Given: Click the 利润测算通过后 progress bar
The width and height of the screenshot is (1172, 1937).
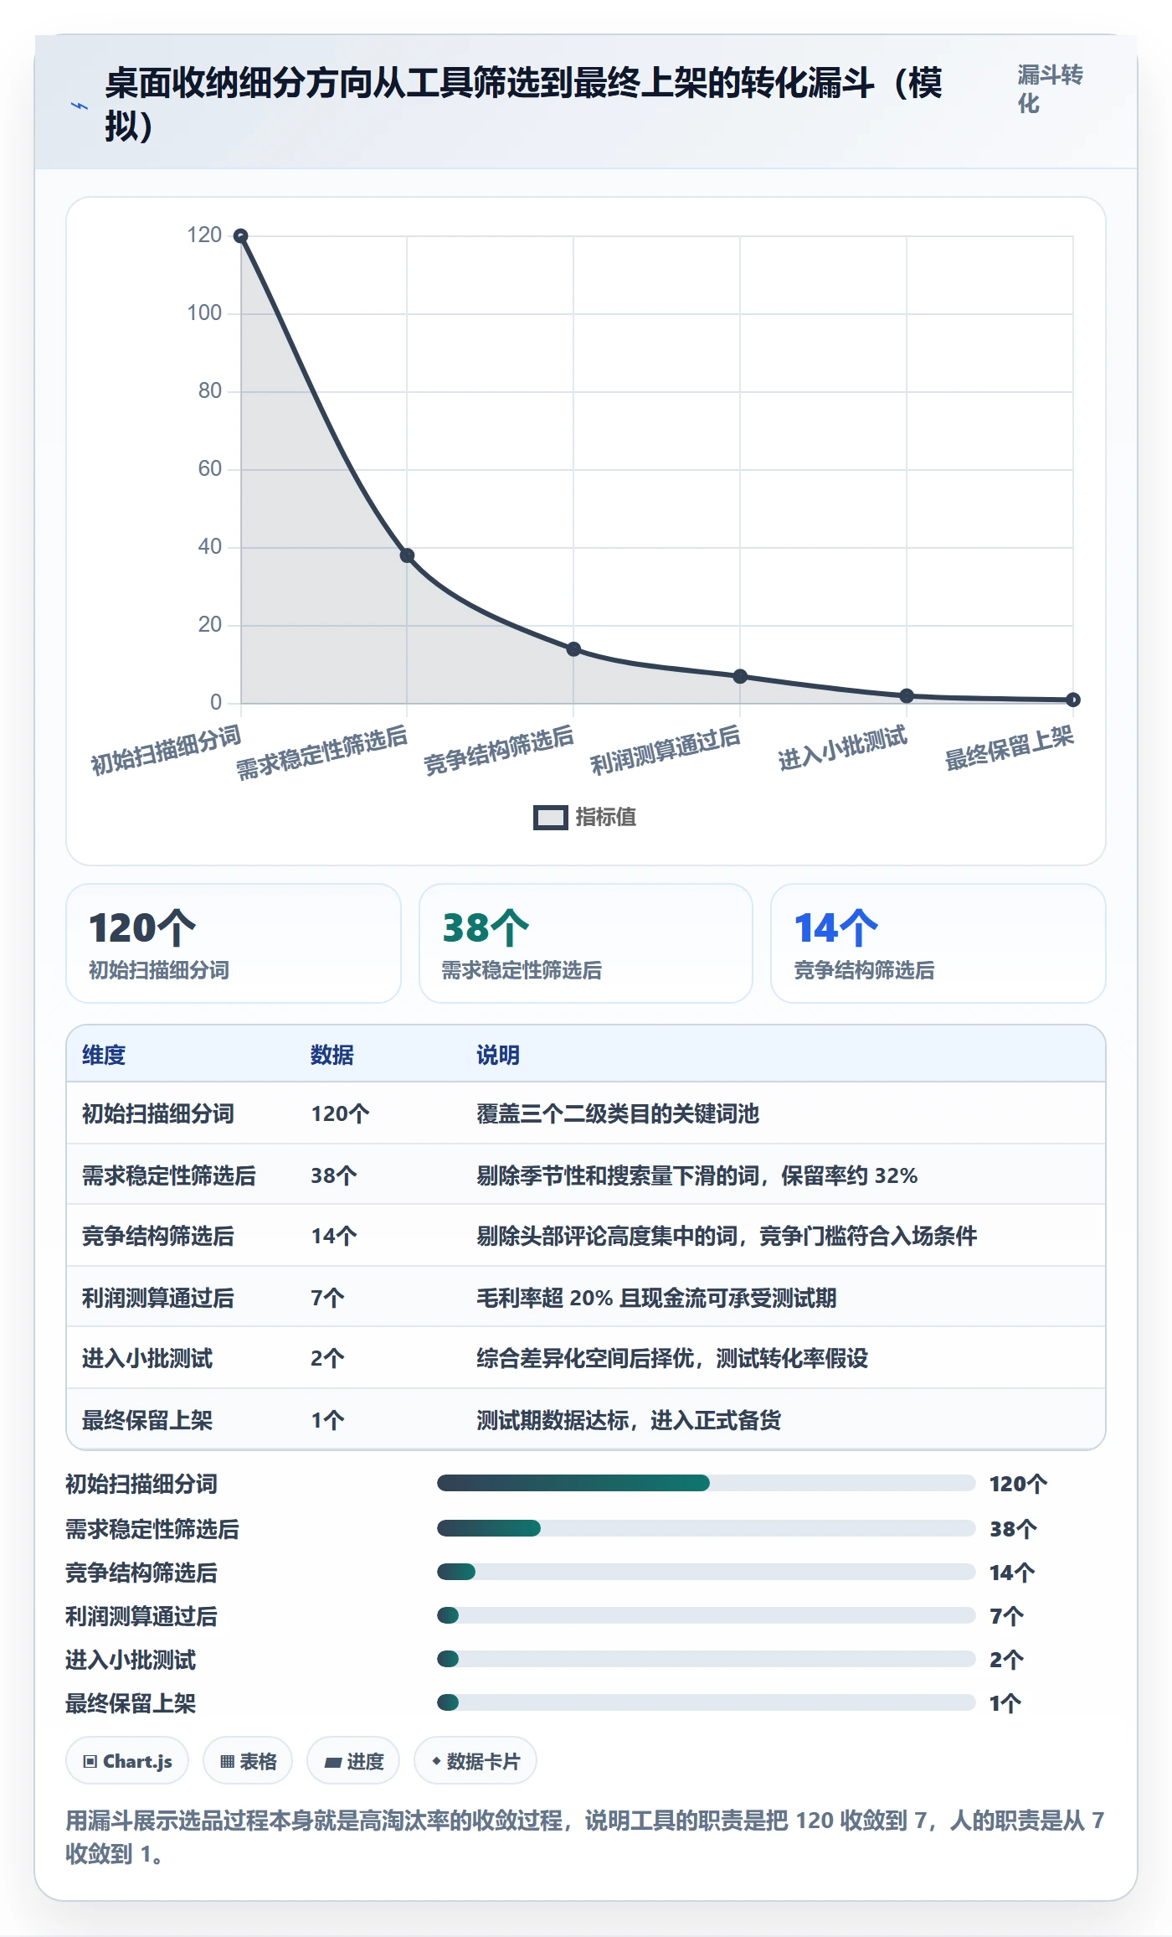Looking at the screenshot, I should coord(707,1615).
